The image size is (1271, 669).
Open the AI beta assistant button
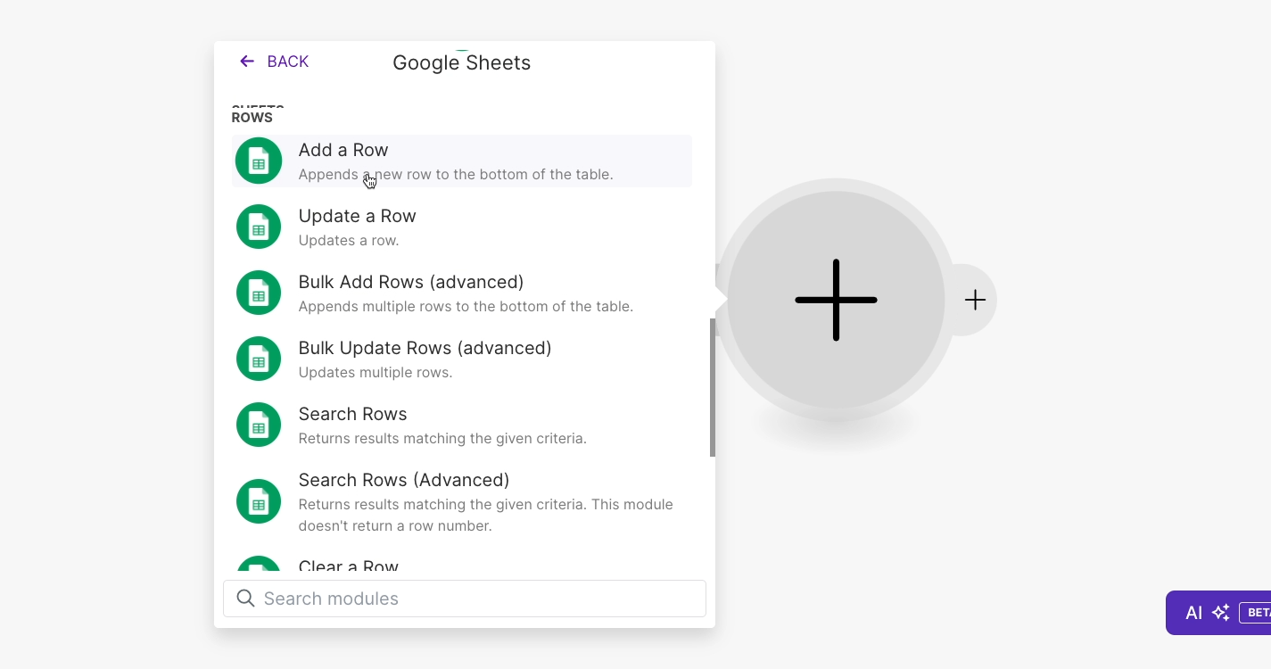point(1218,613)
